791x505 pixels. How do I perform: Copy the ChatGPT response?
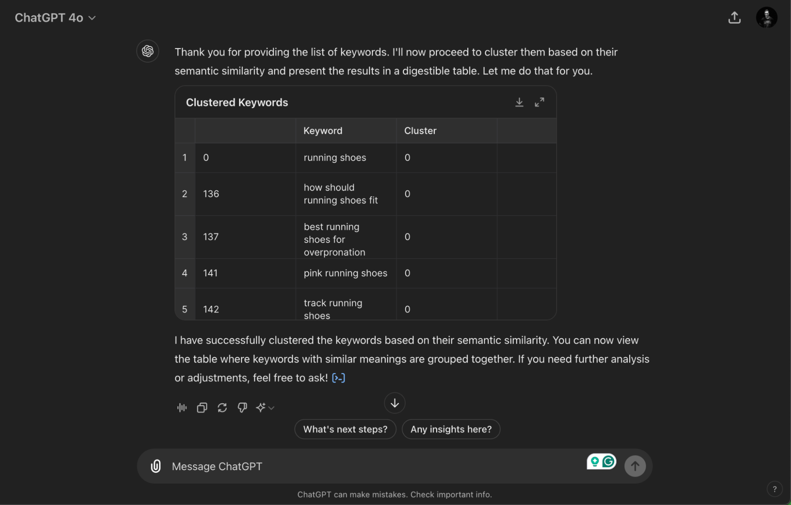(202, 408)
